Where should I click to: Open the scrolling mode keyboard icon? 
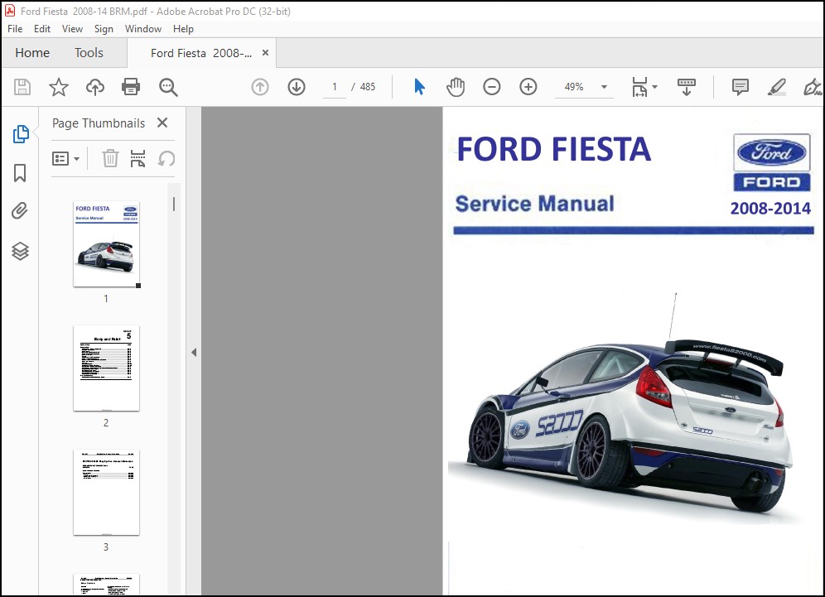pyautogui.click(x=686, y=87)
